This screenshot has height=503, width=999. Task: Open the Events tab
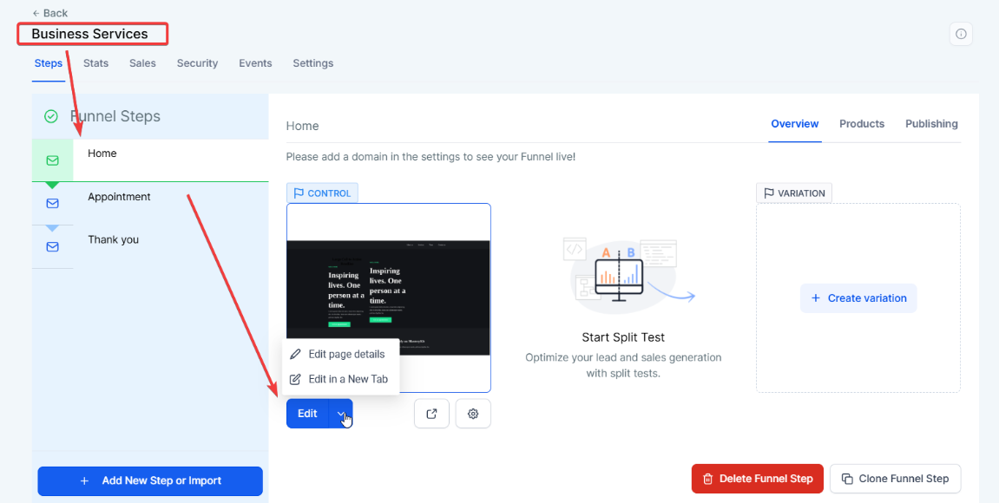(x=255, y=63)
